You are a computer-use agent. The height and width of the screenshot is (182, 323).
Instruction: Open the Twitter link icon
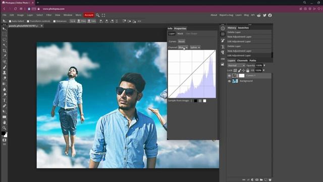(264, 15)
